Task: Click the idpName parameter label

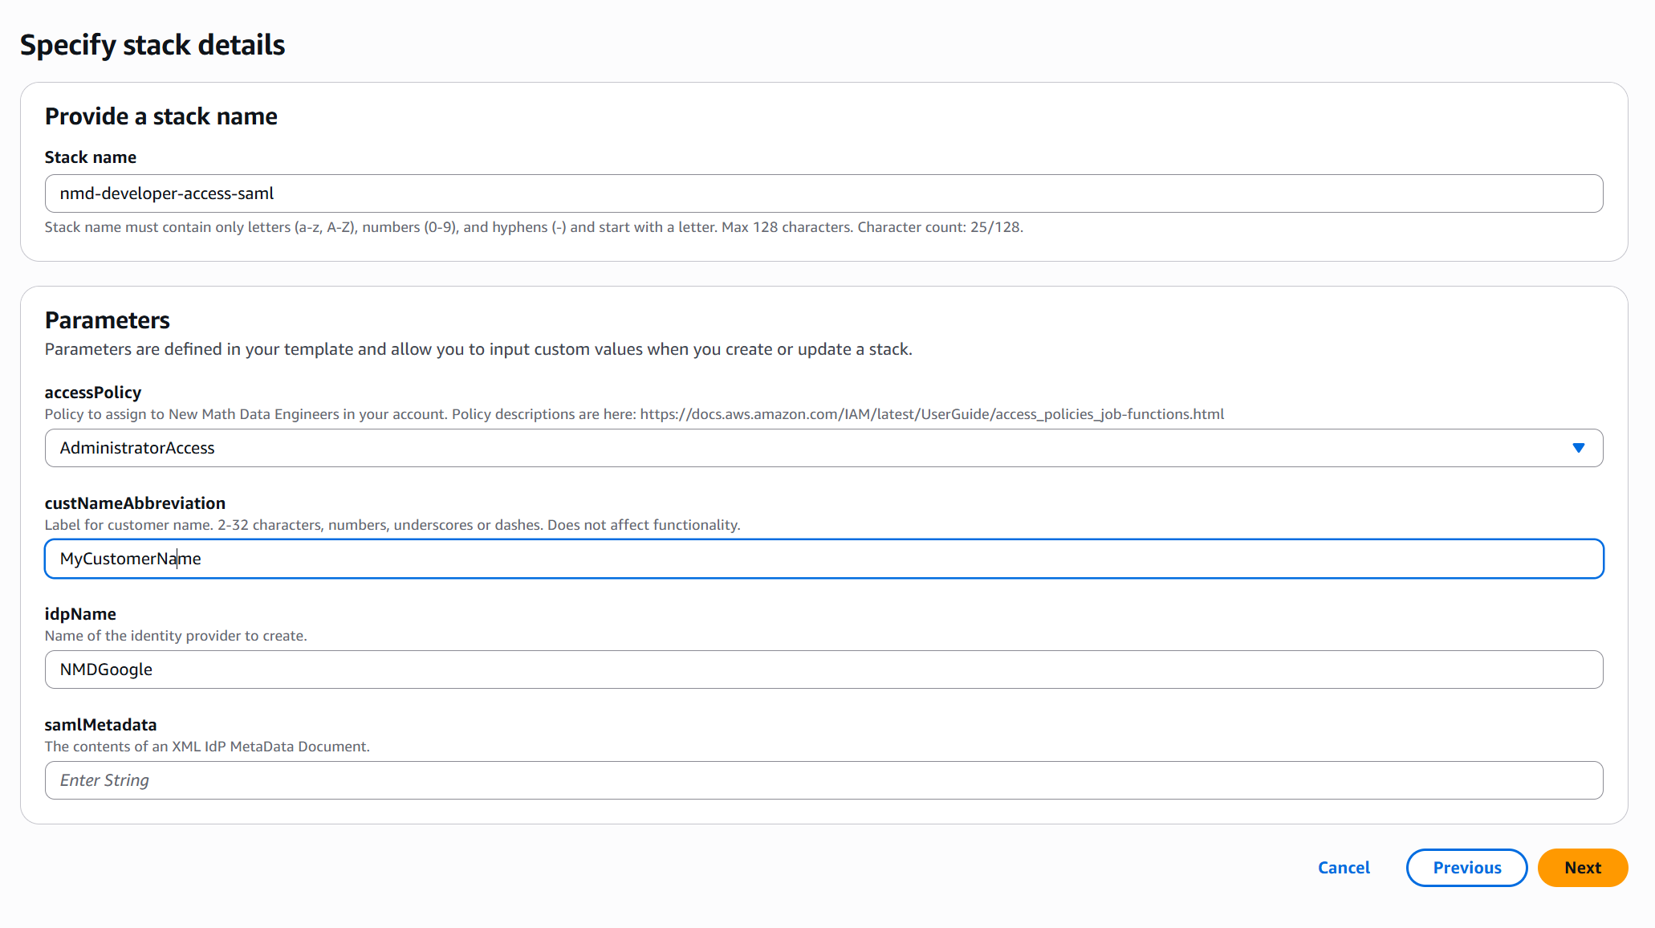Action: click(80, 614)
